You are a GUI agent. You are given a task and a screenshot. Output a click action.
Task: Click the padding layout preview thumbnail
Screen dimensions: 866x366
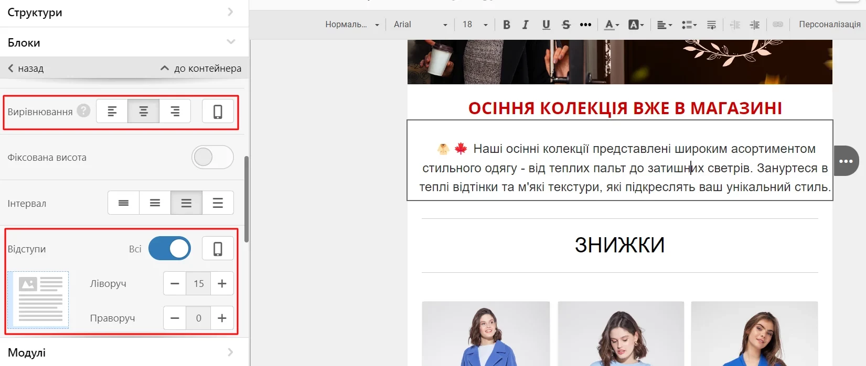[x=38, y=300]
